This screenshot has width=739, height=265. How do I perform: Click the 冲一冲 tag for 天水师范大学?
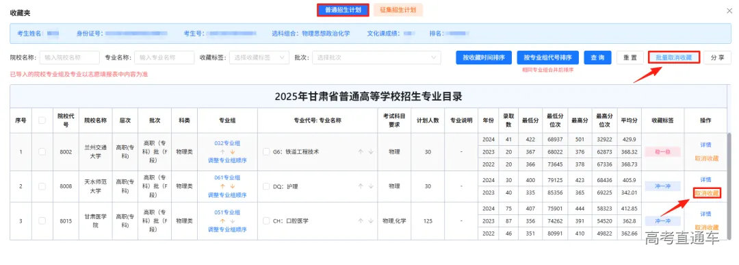[x=662, y=186]
